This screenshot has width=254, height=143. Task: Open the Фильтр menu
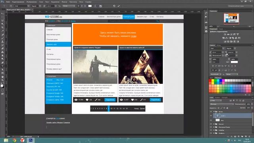point(64,2)
